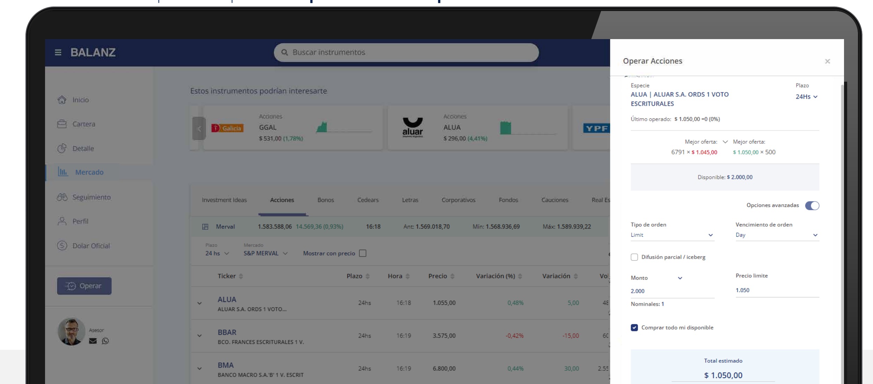Expand the Mejor oferta depth chevron
This screenshot has height=384, width=873.
click(725, 142)
